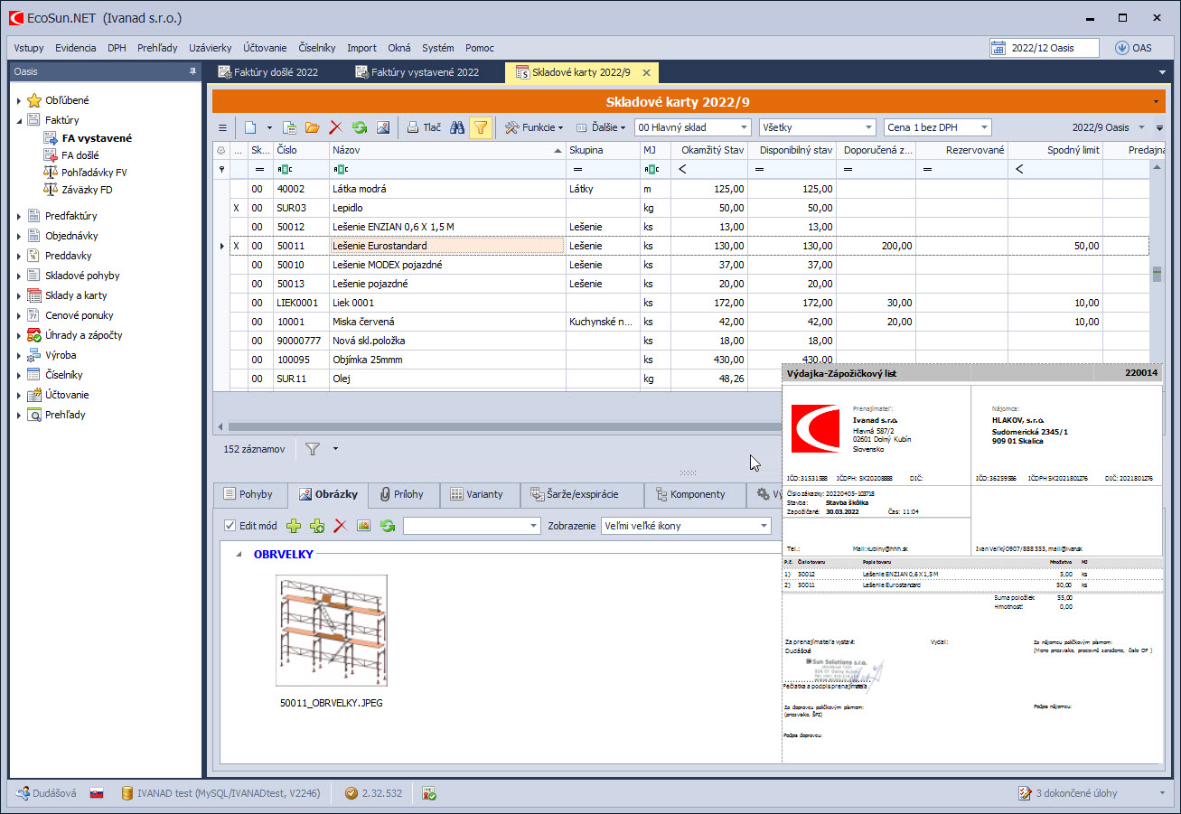This screenshot has height=814, width=1181.
Task: Select FA došlé in the sidebar tree
Action: (80, 155)
